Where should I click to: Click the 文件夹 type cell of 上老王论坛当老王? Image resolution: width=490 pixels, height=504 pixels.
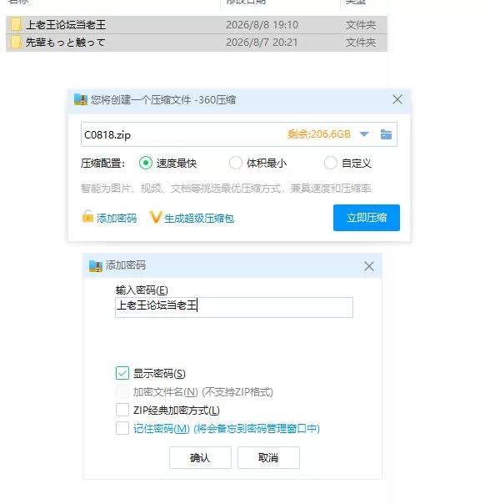click(361, 25)
